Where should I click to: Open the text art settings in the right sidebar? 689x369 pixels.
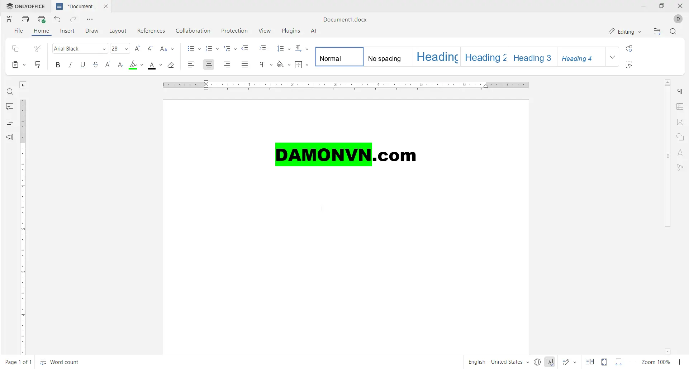pos(680,153)
